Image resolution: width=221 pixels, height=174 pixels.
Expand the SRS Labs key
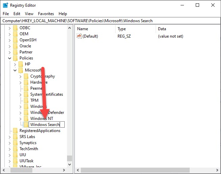click(x=9, y=137)
